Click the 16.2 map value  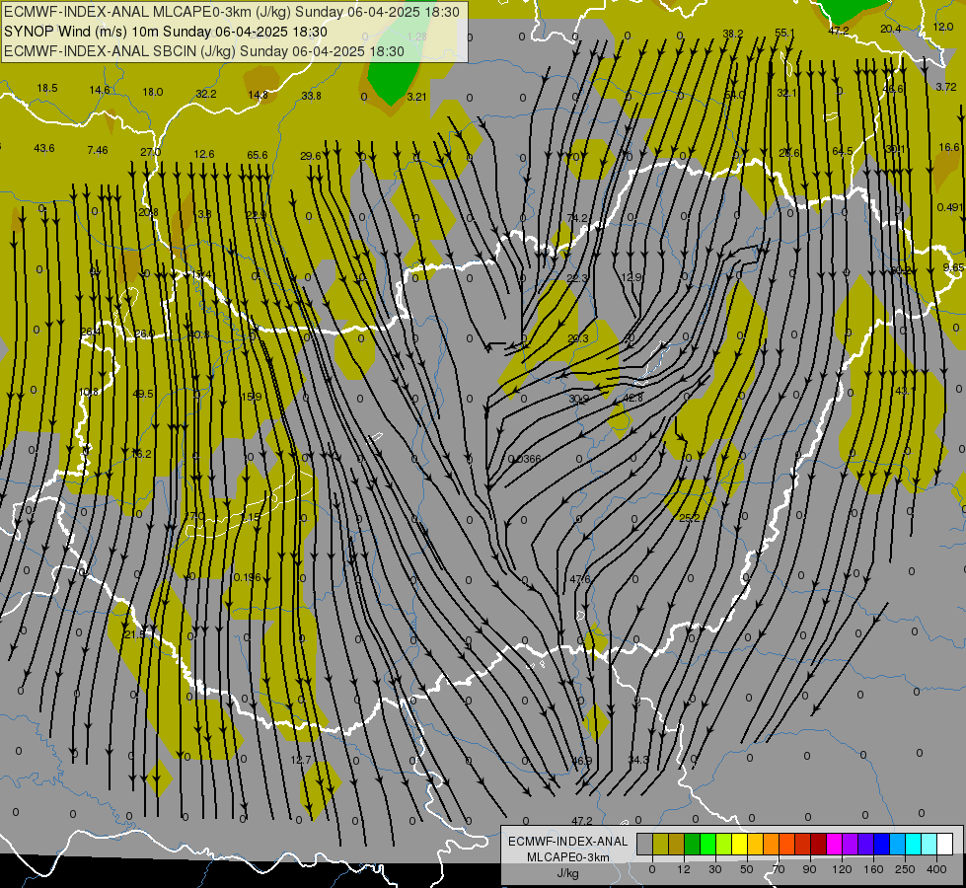point(141,454)
